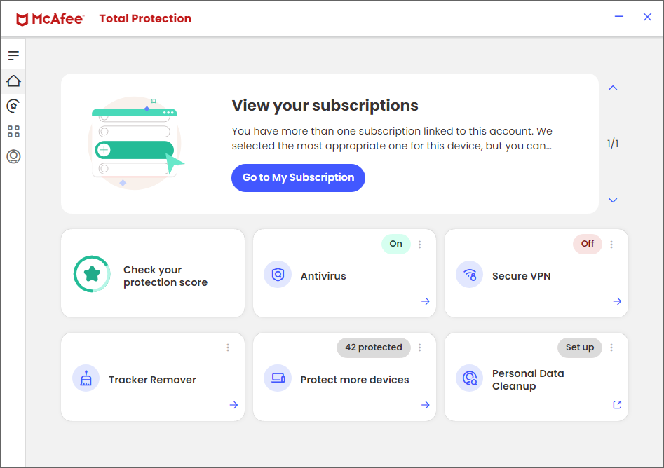The image size is (664, 468).
Task: Click the Go to My Subscription button
Action: (298, 177)
